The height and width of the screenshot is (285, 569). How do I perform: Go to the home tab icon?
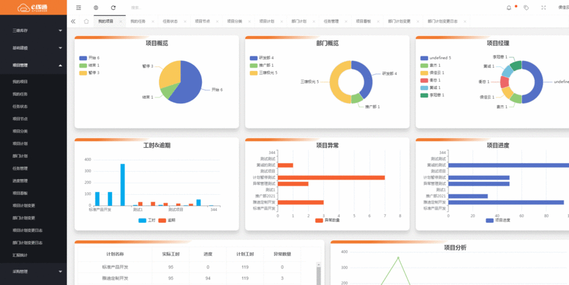point(86,21)
